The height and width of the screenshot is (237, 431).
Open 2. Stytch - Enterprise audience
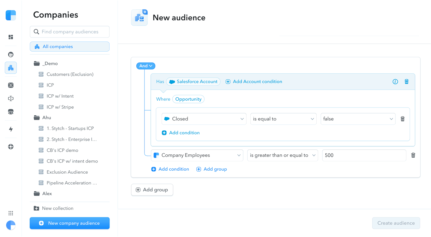[x=68, y=139]
